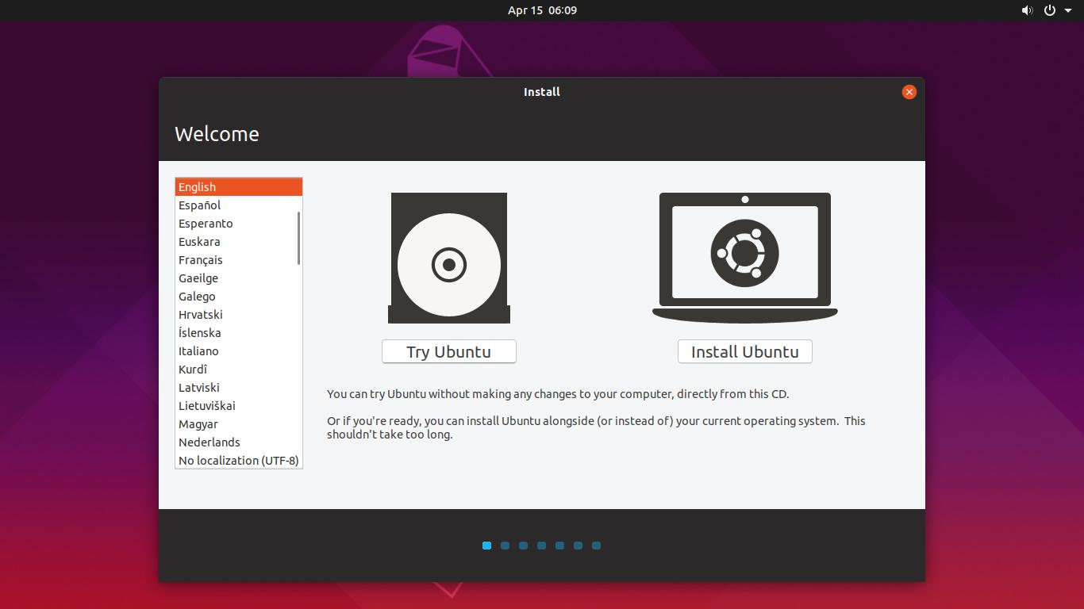This screenshot has height=609, width=1084.
Task: Click the fourth progress dot indicator
Action: [541, 546]
